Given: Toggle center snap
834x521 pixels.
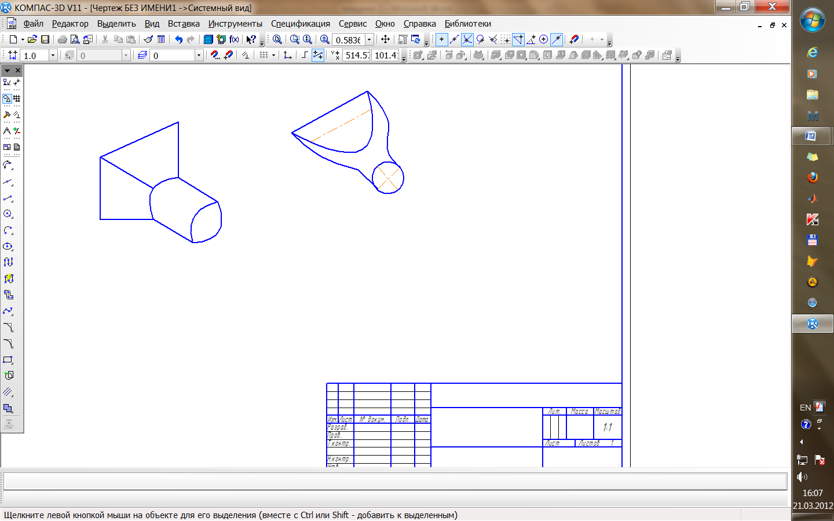Looking at the screenshot, I should [544, 39].
